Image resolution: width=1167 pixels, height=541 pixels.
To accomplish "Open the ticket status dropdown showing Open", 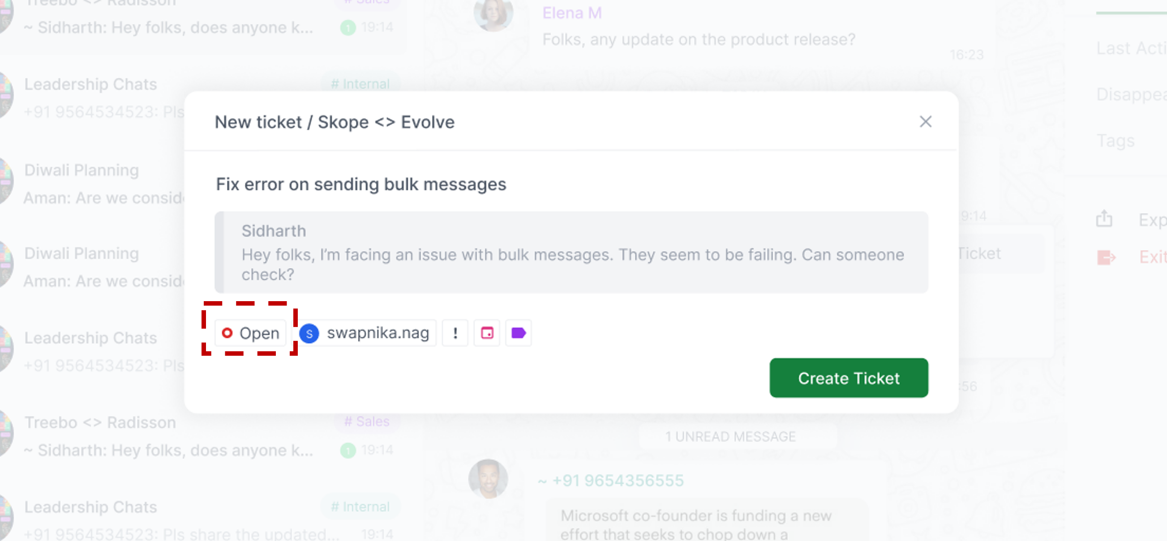I will click(x=250, y=333).
